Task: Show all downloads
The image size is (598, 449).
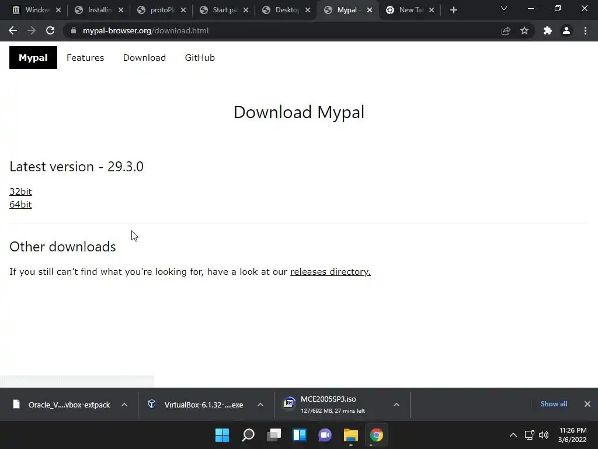Action: click(554, 404)
